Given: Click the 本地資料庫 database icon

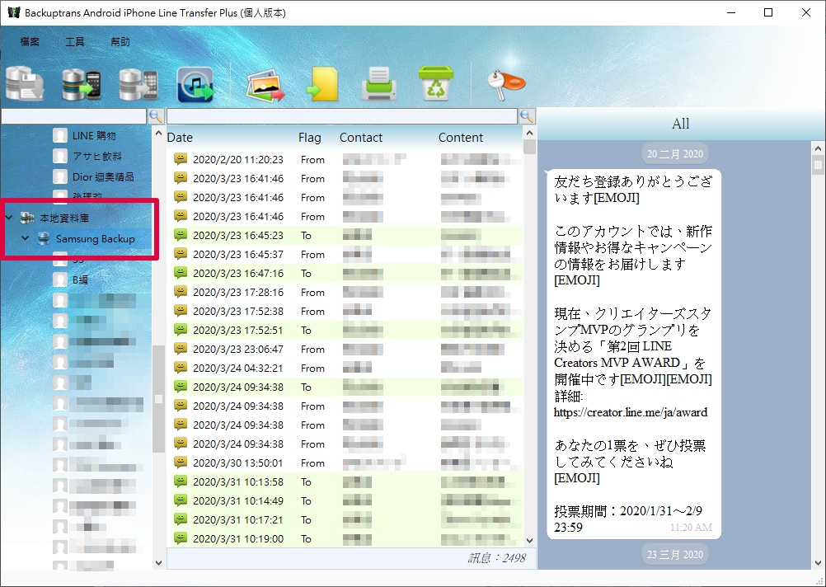Looking at the screenshot, I should click(x=27, y=218).
